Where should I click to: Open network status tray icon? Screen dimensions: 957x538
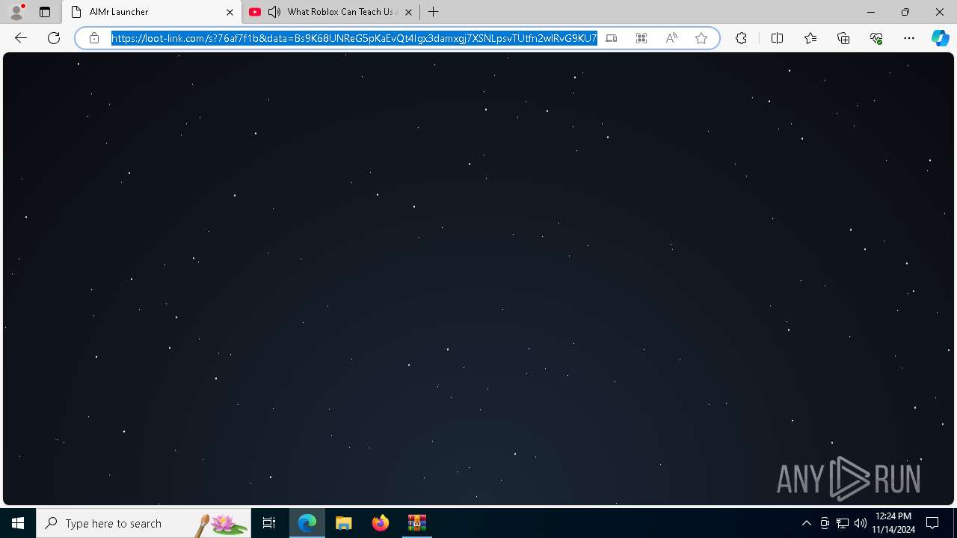(843, 523)
